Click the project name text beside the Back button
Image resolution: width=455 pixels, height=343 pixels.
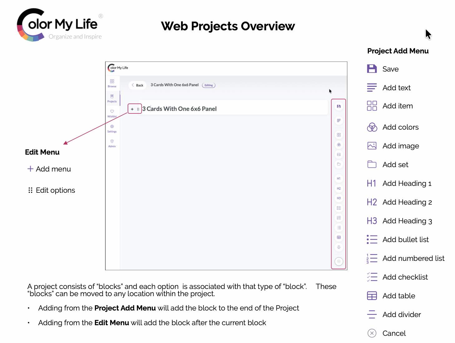174,85
